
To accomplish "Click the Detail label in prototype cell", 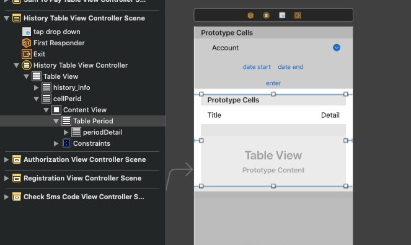I will pyautogui.click(x=330, y=115).
